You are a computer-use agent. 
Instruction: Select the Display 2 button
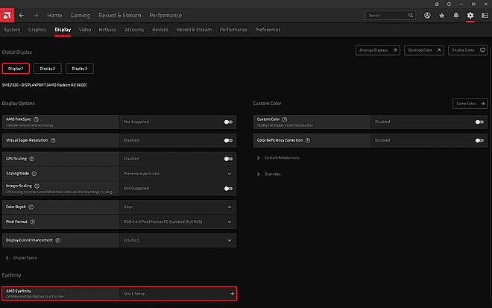[x=48, y=69]
